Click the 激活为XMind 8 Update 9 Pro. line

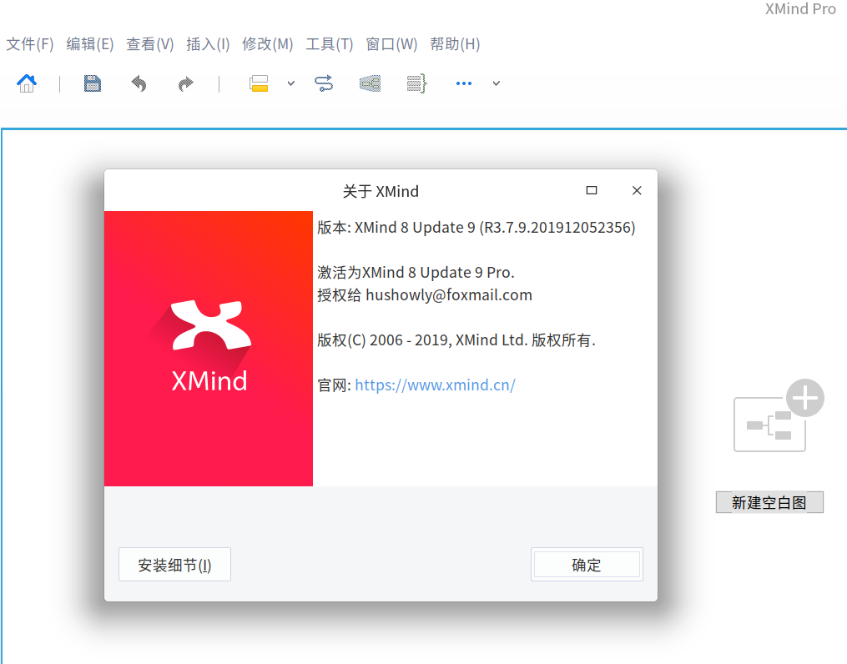point(416,273)
